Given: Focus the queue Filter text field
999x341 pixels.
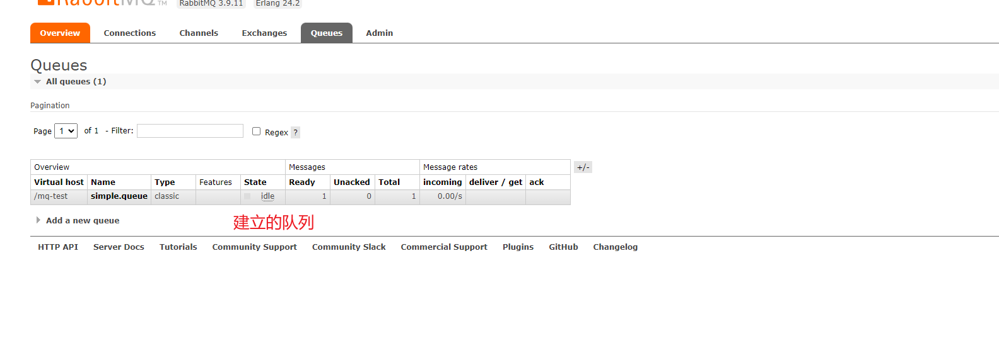Looking at the screenshot, I should tap(190, 131).
